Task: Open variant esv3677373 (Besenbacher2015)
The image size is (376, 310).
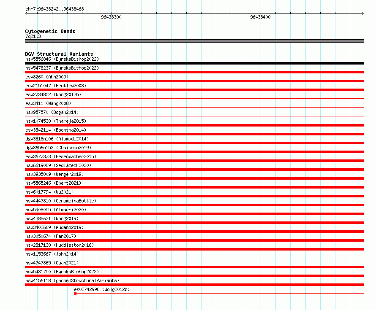Action: point(61,156)
